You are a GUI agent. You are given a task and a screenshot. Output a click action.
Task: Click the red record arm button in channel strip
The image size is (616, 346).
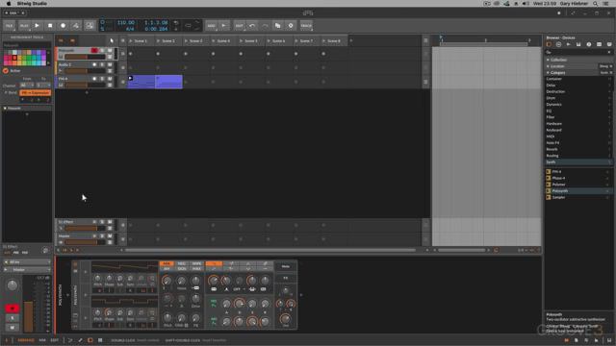pos(13,309)
